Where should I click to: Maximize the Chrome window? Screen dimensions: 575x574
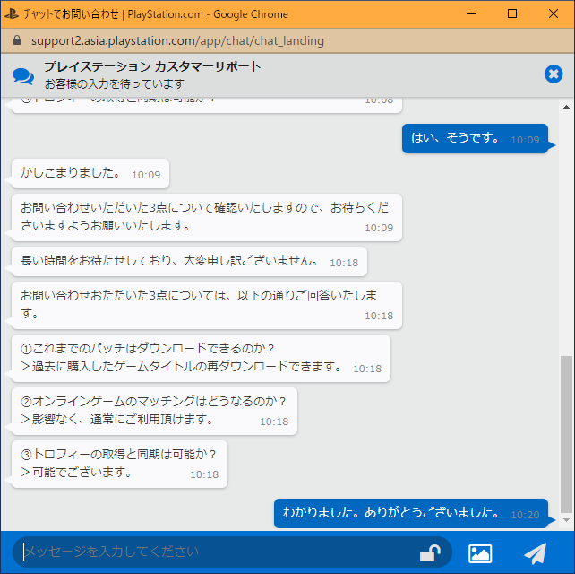(512, 14)
